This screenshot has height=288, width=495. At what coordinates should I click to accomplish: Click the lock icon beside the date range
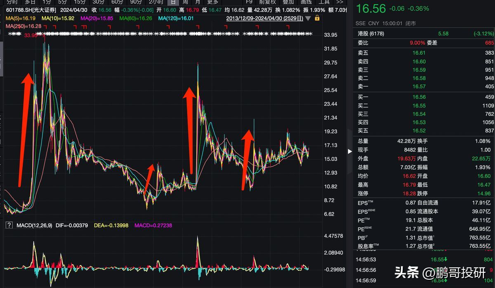(317, 18)
